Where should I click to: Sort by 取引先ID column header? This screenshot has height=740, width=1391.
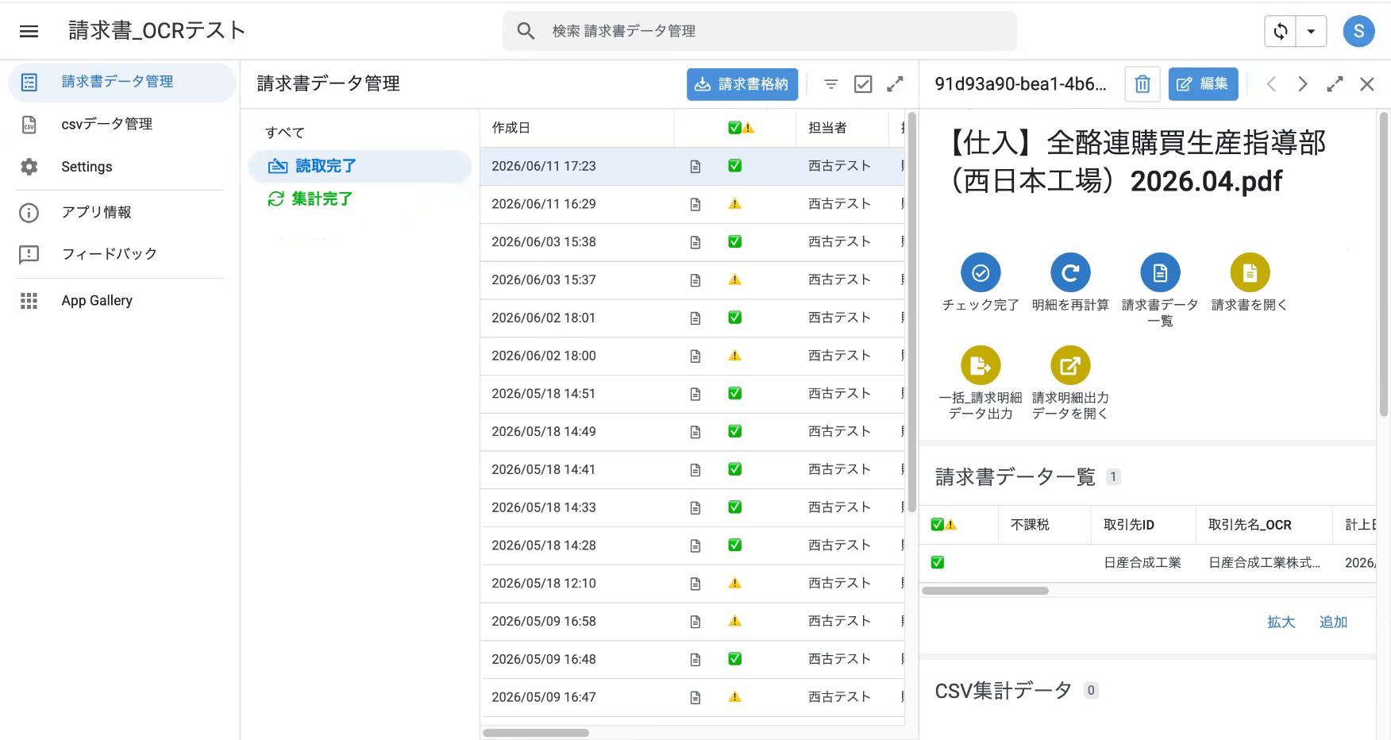[x=1128, y=525]
